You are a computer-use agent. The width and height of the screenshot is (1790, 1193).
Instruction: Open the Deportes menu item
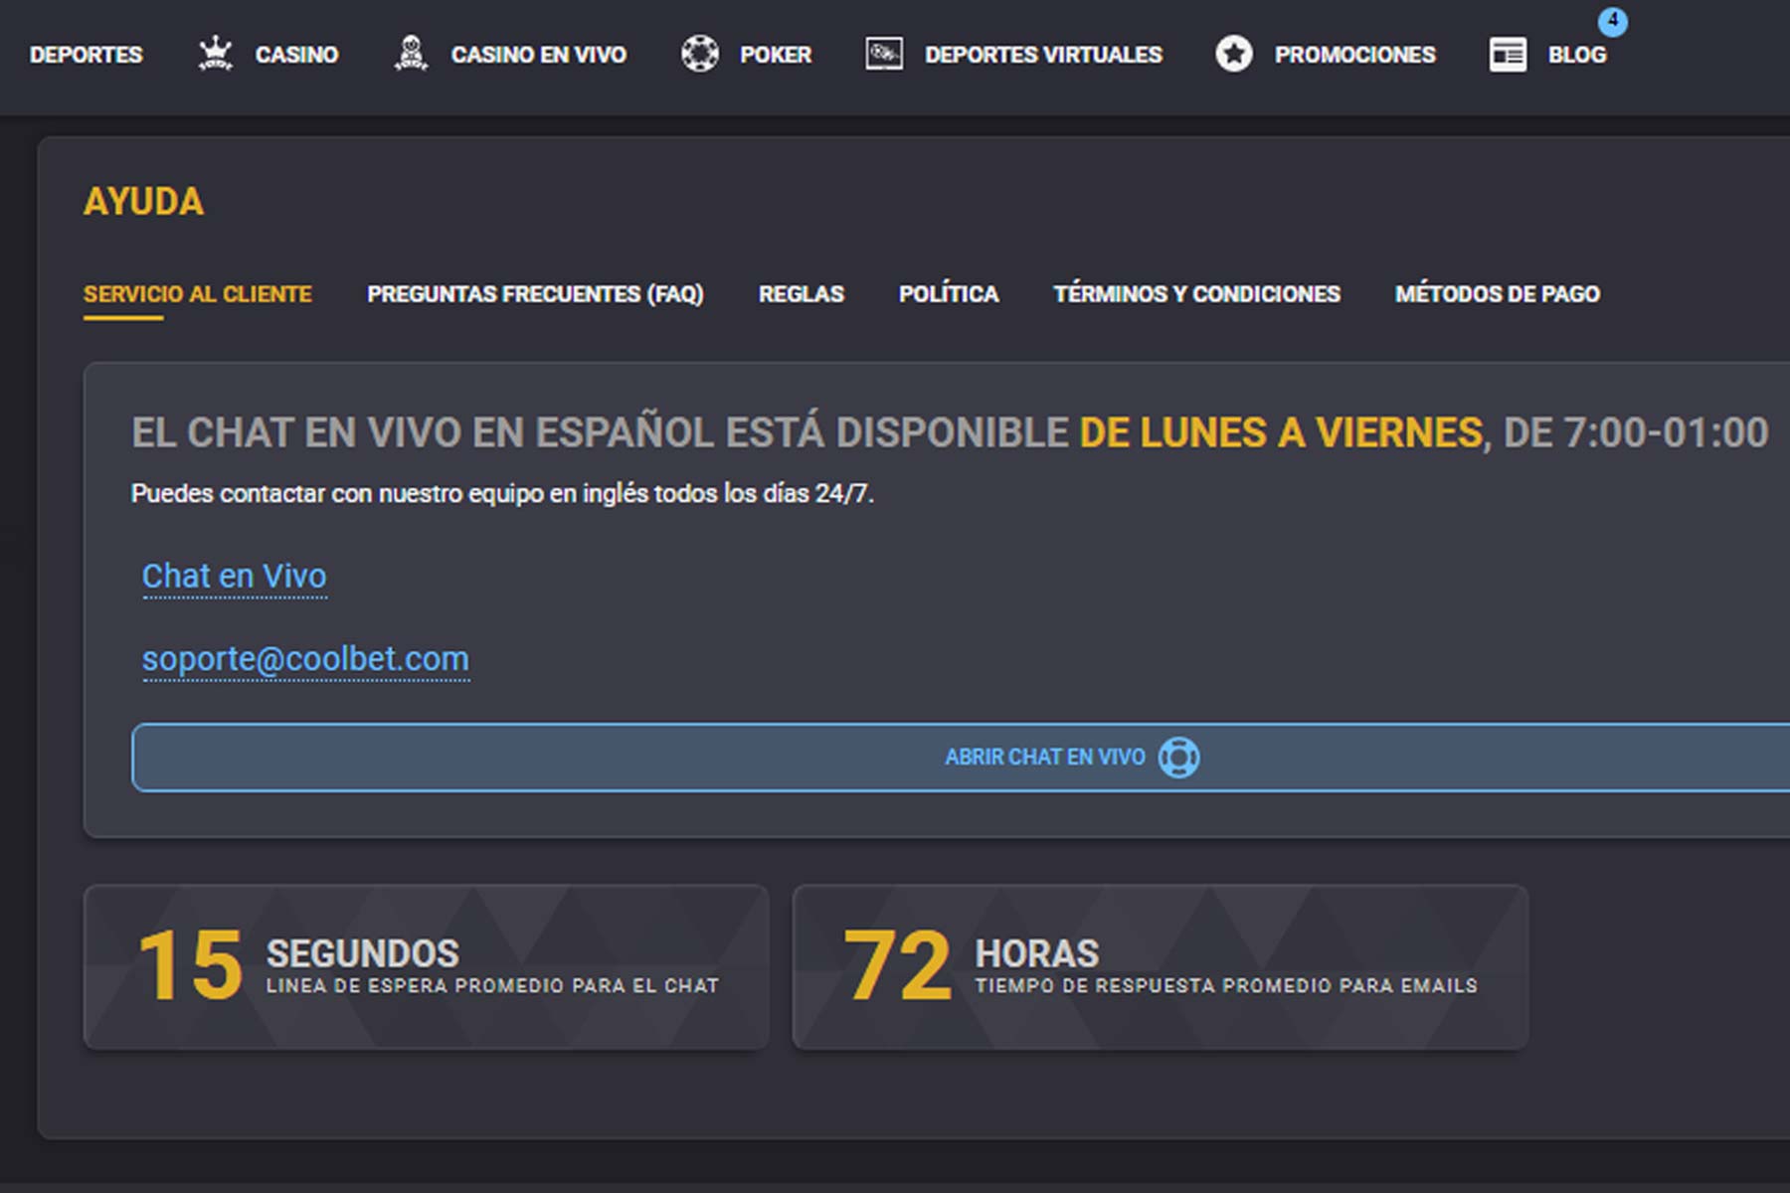pyautogui.click(x=85, y=56)
